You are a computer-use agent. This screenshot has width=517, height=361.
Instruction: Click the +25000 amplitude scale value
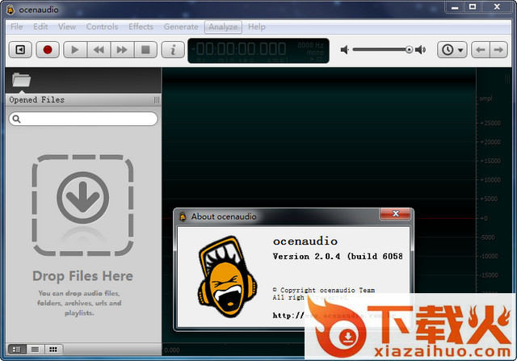click(x=490, y=123)
